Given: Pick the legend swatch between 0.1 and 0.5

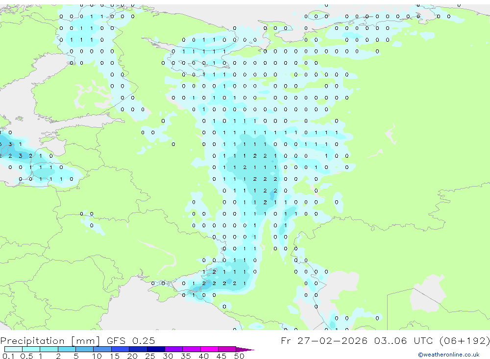Looking at the screenshot, I should pos(13,349).
